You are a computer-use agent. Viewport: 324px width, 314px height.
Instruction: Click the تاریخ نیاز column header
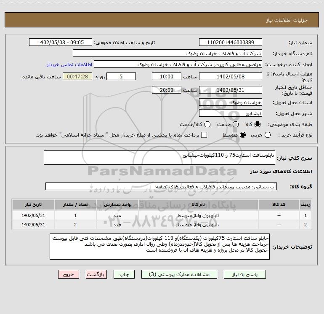tap(33, 204)
